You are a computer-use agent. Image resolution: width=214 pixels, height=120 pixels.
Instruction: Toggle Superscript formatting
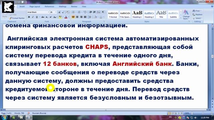pos(50,17)
